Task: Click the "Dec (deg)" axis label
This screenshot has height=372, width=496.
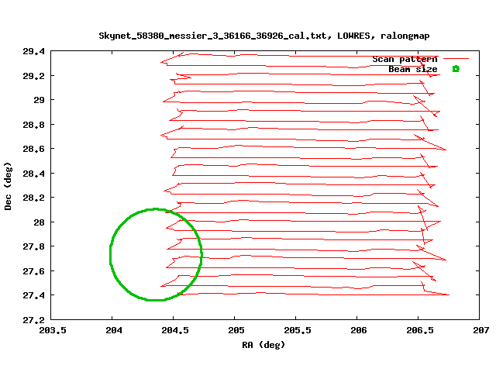Action: pyautogui.click(x=8, y=186)
